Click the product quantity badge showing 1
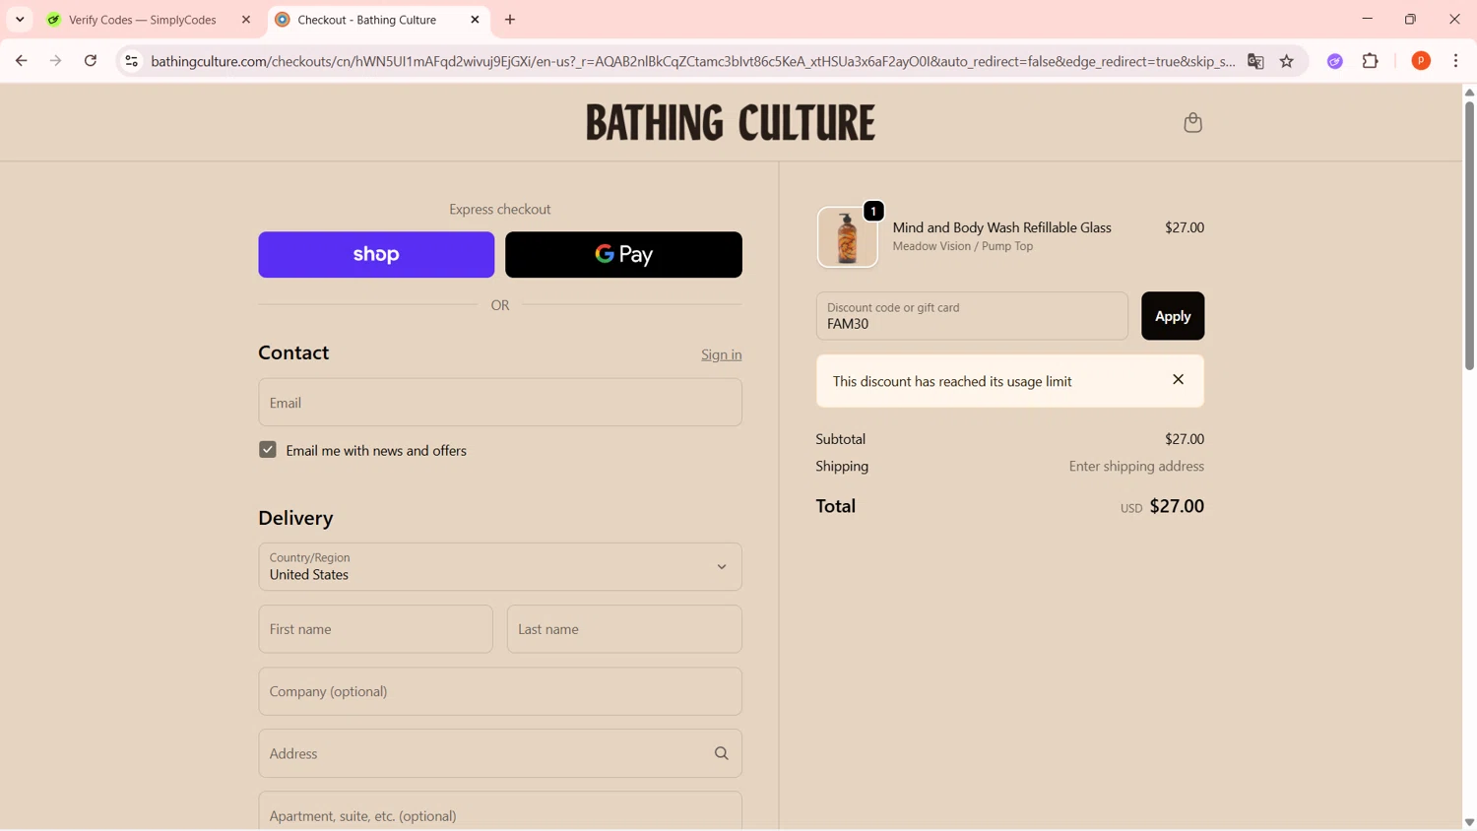Viewport: 1477px width, 831px height. tap(873, 212)
